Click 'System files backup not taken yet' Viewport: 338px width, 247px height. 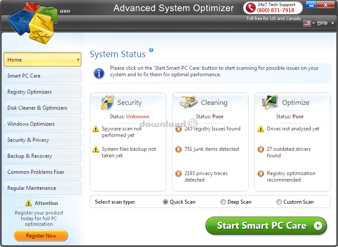(129, 152)
